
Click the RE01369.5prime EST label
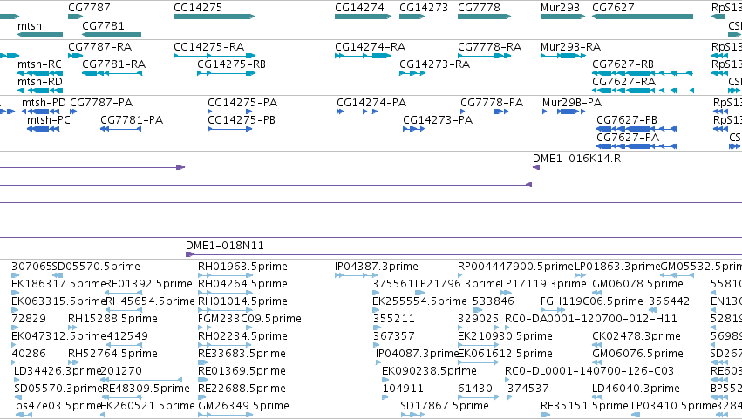pyautogui.click(x=242, y=371)
